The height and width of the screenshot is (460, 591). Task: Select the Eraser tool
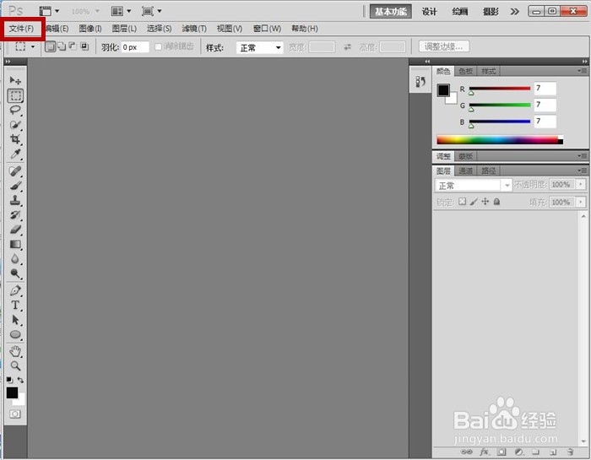pos(15,230)
